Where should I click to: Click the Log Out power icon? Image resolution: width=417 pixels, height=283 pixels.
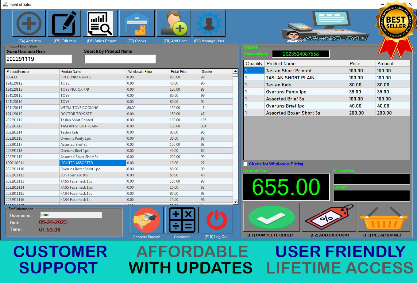coord(217,220)
